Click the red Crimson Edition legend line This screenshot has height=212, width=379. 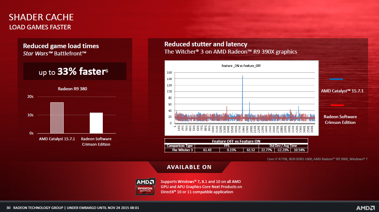point(337,105)
